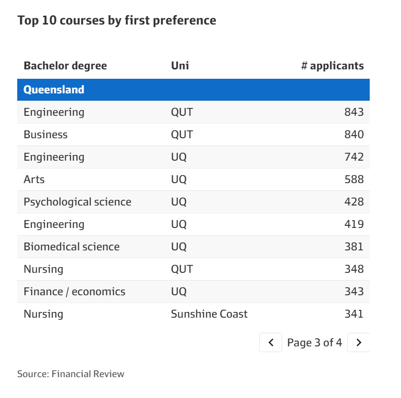Click the Bachelor degree column header
This screenshot has height=398, width=401.
pyautogui.click(x=65, y=66)
